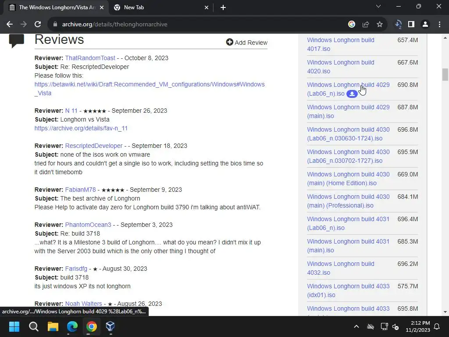
Task: Open reviewer Farisdfg profile
Action: pos(76,269)
